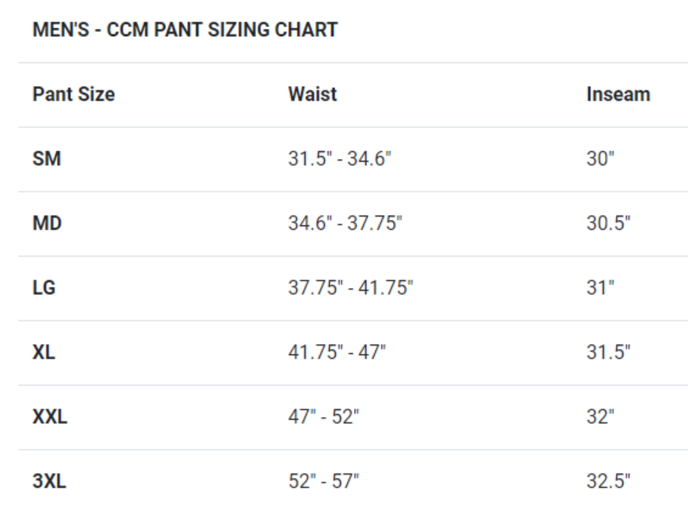Select the 41.75" - 47" waist value
The height and width of the screenshot is (516, 688).
337,352
